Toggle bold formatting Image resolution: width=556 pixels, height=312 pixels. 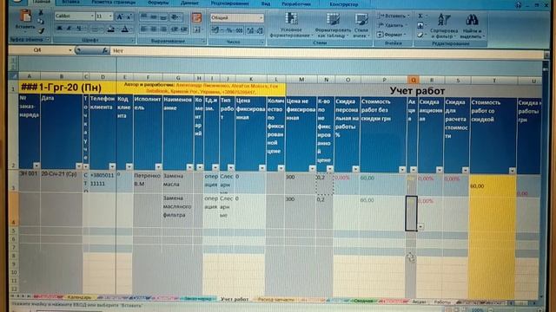[x=60, y=29]
